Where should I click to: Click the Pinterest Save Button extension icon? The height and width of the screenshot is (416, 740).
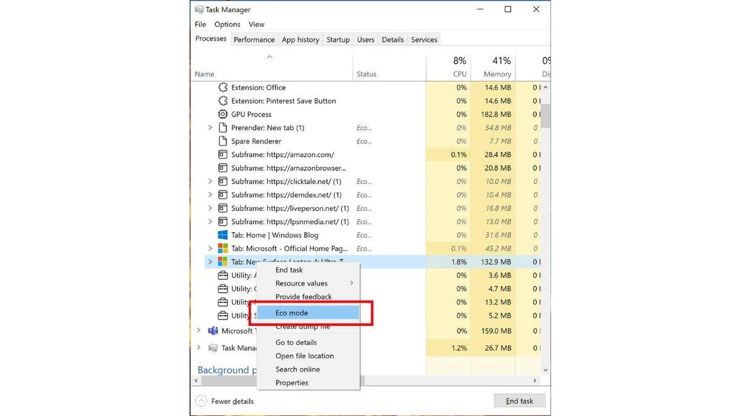(223, 100)
